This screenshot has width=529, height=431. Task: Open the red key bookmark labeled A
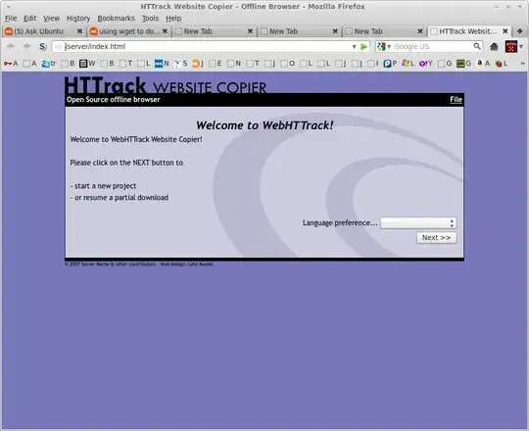(11, 63)
